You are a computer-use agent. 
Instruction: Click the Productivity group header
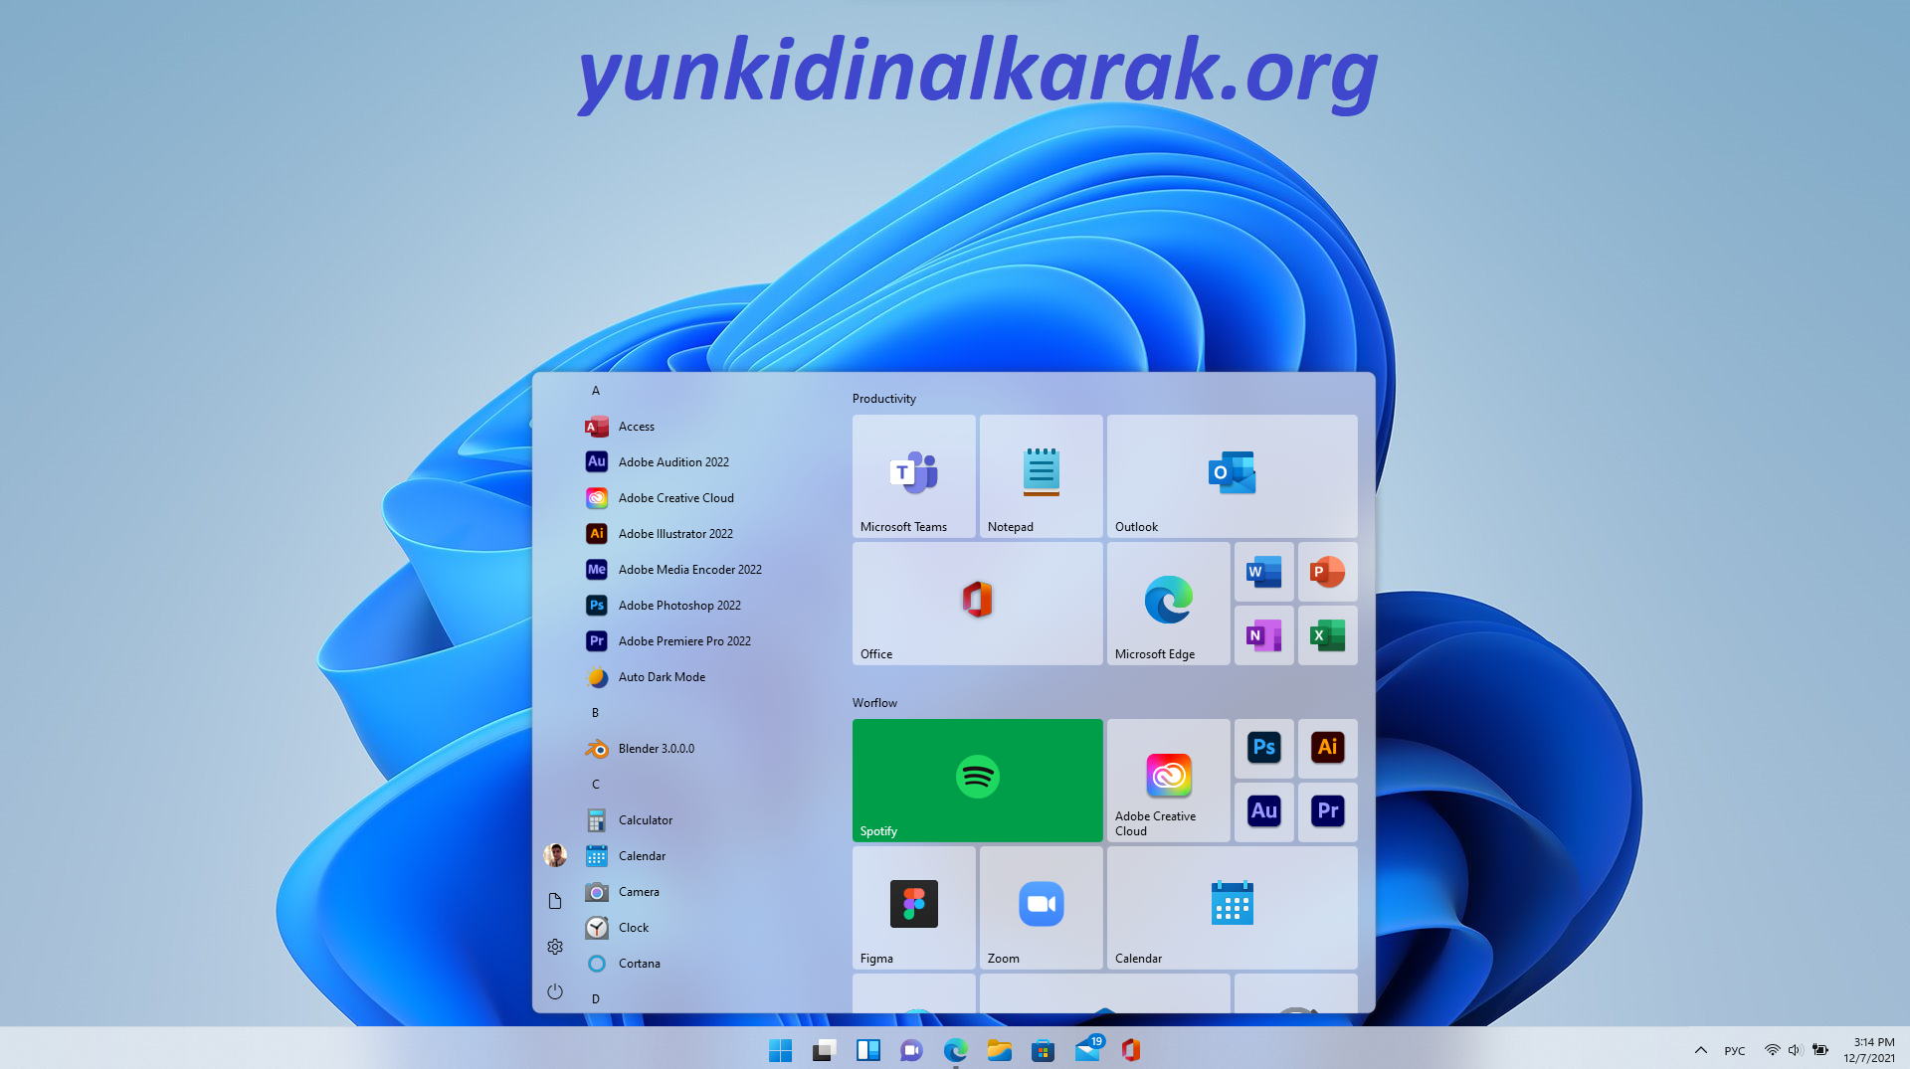pos(883,399)
